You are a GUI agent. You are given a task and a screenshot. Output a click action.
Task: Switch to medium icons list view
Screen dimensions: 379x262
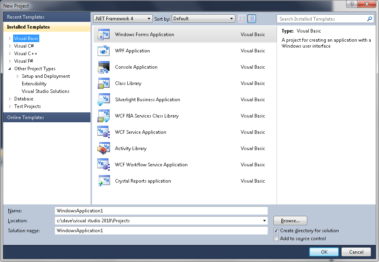click(252, 19)
